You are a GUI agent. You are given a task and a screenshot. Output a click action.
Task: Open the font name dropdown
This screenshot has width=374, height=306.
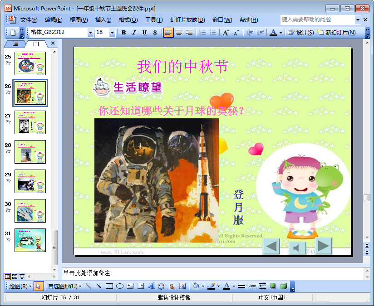90,33
